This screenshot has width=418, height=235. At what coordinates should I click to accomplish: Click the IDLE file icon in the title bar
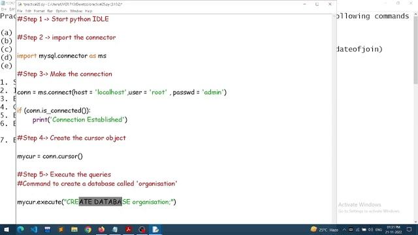[x=20, y=5]
